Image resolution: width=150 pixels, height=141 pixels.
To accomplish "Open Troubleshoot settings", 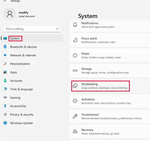I will pos(110,116).
